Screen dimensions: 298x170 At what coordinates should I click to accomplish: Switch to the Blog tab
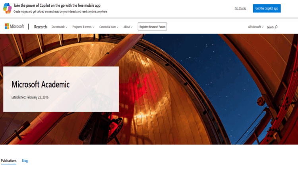[25, 161]
